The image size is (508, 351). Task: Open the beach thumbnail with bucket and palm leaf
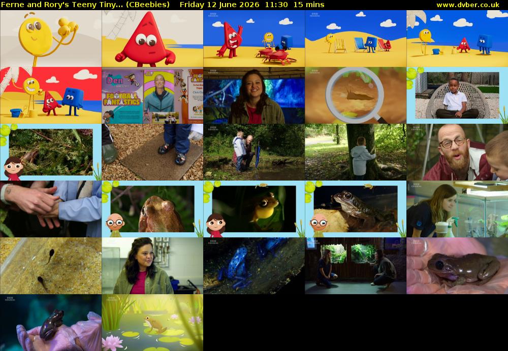tap(457, 39)
